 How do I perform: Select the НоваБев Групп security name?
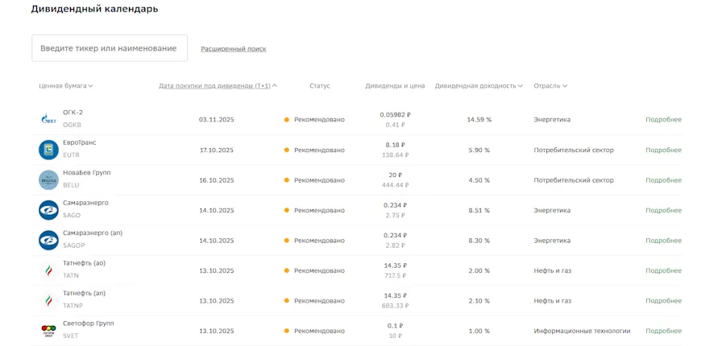click(87, 173)
